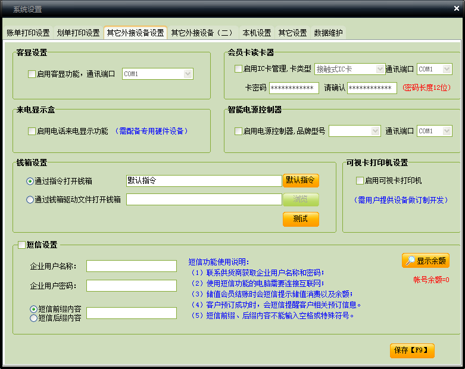Screen dimensions: 465x369
Task: Toggle 启用IC卡管理 checkbox
Action: (239, 69)
